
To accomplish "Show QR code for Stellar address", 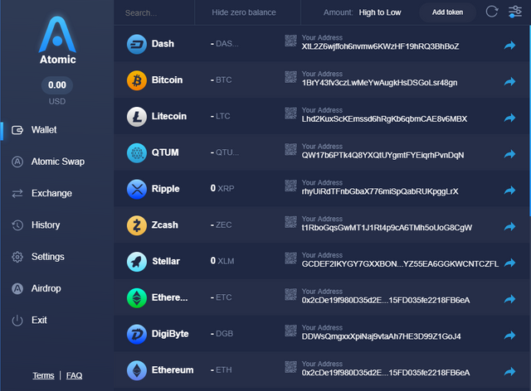I will [291, 258].
